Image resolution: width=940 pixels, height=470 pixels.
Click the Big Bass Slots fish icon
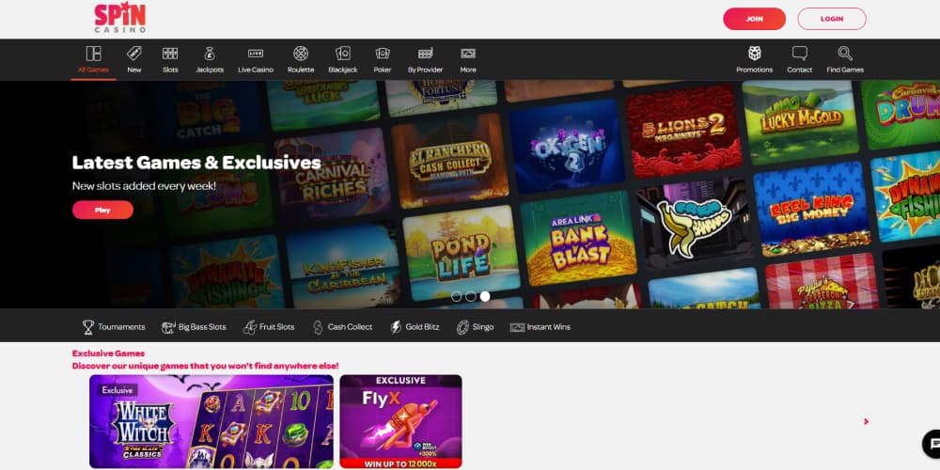pyautogui.click(x=168, y=327)
